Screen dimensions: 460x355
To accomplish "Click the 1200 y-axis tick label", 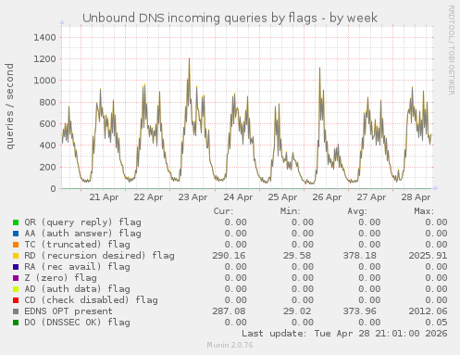I will click(x=44, y=59).
